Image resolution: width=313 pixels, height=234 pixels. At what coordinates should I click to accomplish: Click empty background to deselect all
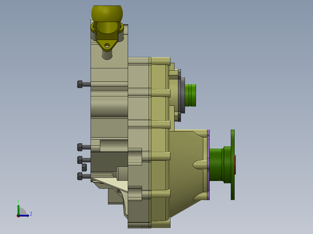261,58
